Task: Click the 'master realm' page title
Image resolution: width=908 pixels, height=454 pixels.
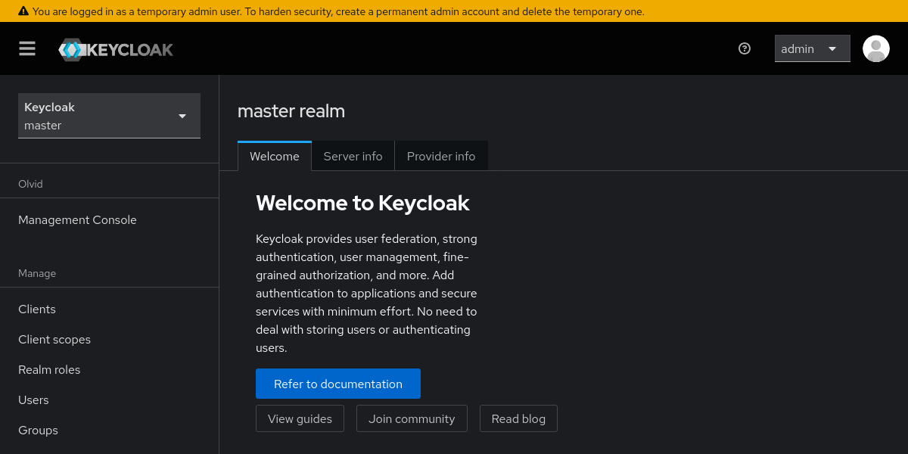Action: 291,111
